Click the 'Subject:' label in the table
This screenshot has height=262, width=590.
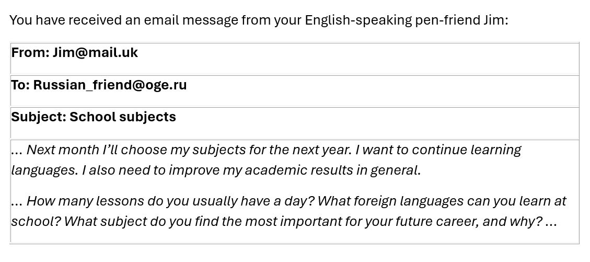click(39, 117)
